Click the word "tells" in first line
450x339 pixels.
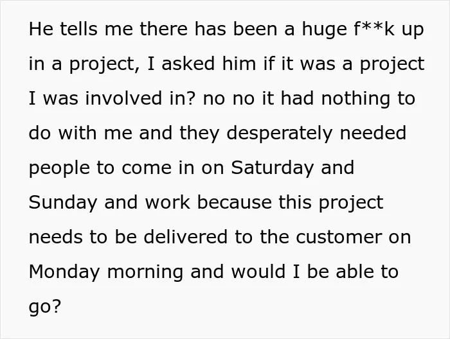(78, 29)
